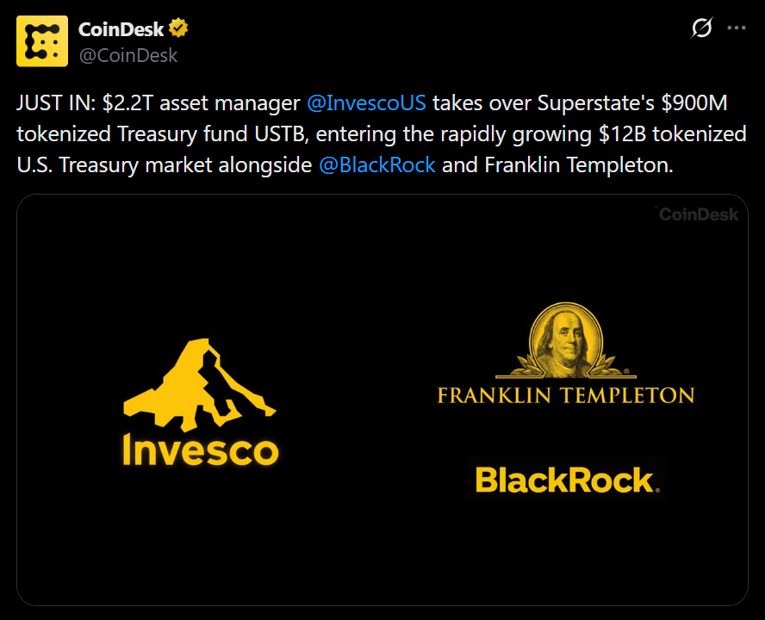765x620 pixels.
Task: Open the Grok slashed-circle icon
Action: (x=702, y=28)
